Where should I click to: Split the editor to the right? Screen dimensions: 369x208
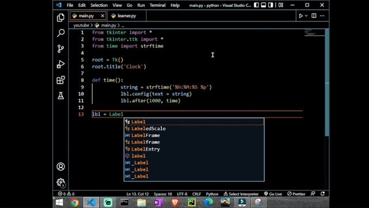tap(314, 16)
